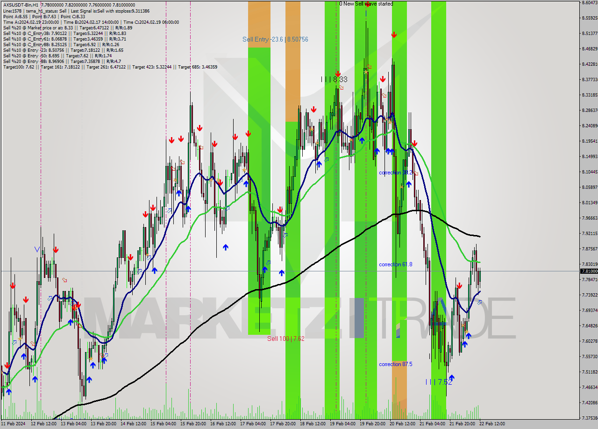
Task: Click the '11 Feb 2024' time axis label
Action: coord(14,424)
